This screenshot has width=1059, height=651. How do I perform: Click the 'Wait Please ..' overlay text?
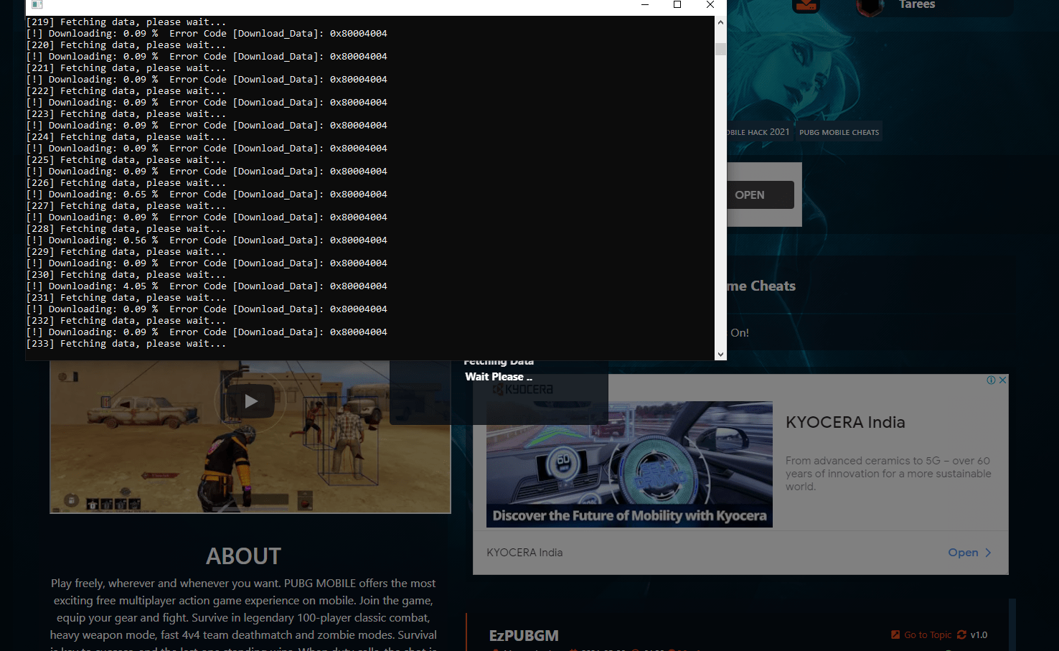pyautogui.click(x=499, y=377)
